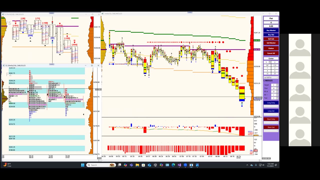Select quantity preset 20
The width and height of the screenshot is (320, 180).
[x=275, y=73]
